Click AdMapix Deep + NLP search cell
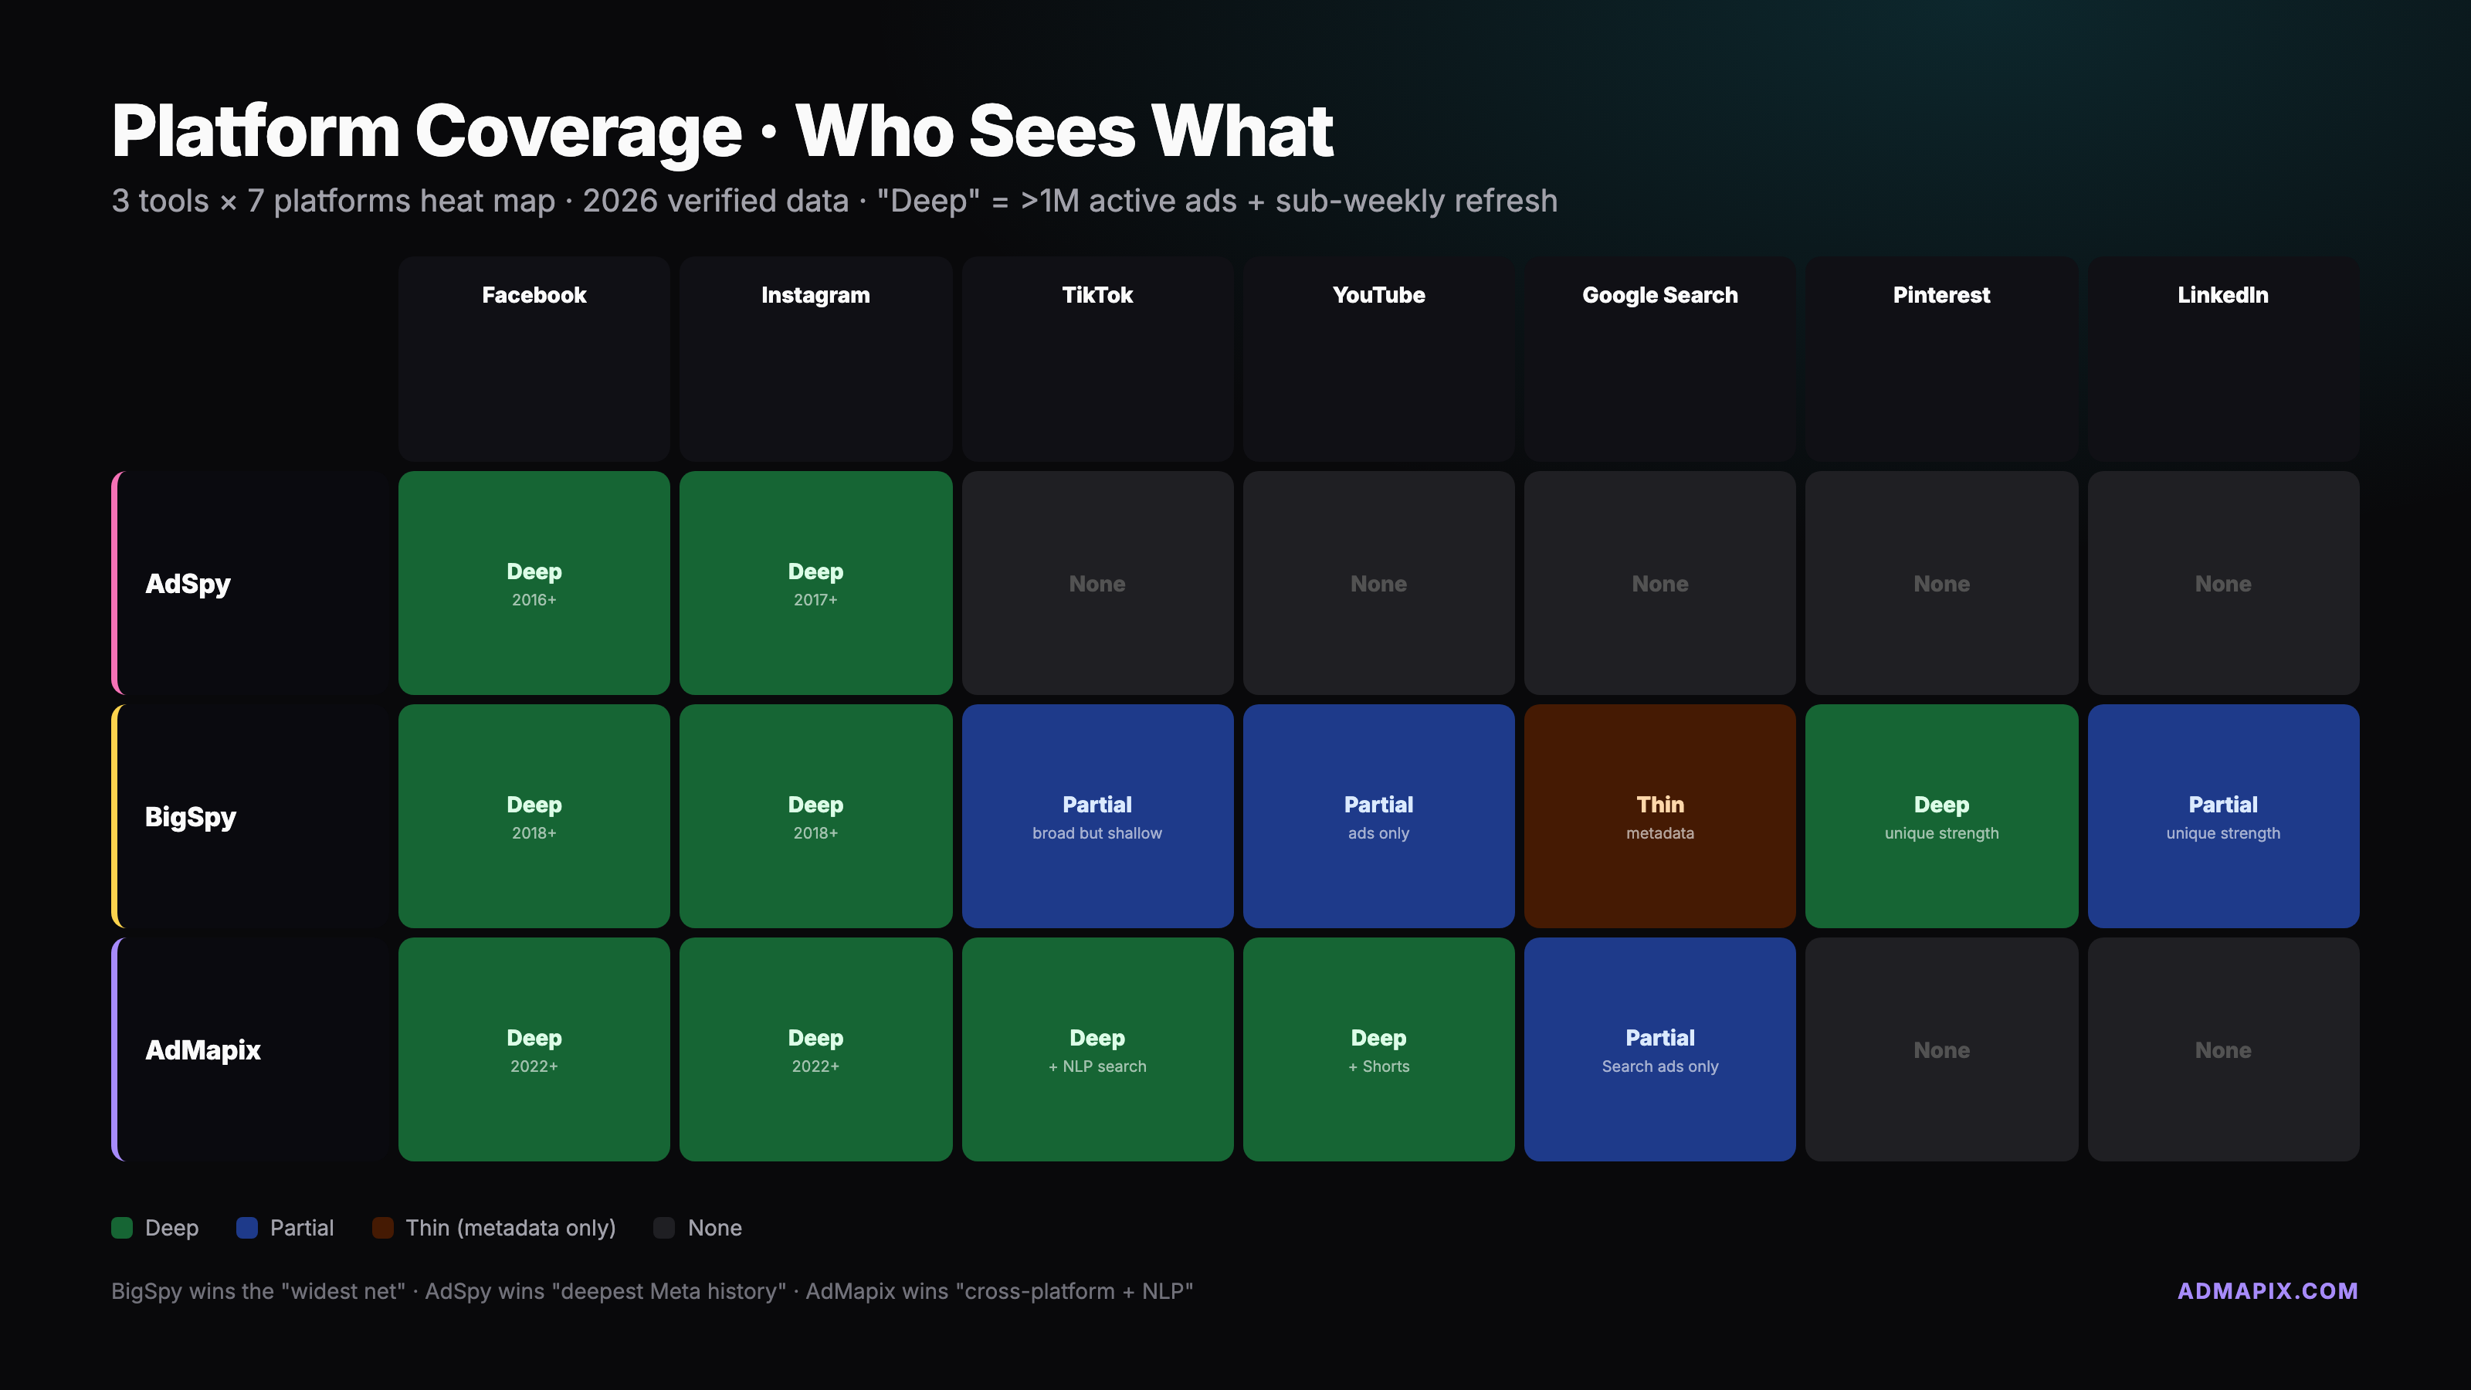Screen dimensions: 2471x1390 pos(1097,1049)
